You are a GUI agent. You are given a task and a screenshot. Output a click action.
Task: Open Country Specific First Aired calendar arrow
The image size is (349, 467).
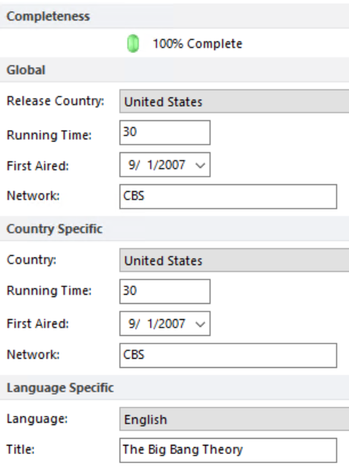[201, 324]
